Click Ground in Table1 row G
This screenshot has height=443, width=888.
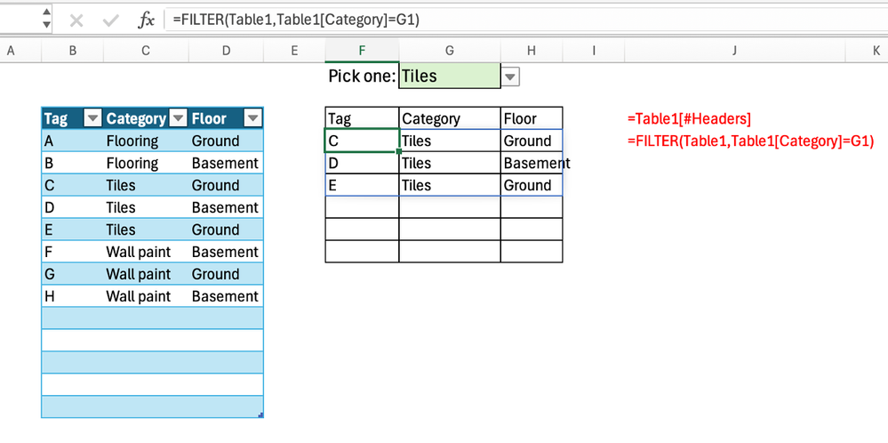coord(215,274)
